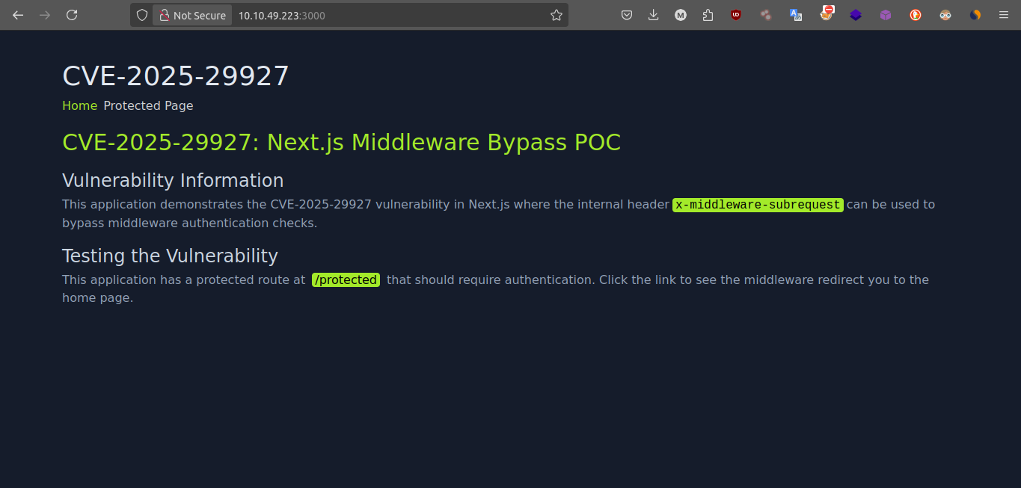
Task: Open the translate extension icon
Action: click(x=796, y=15)
